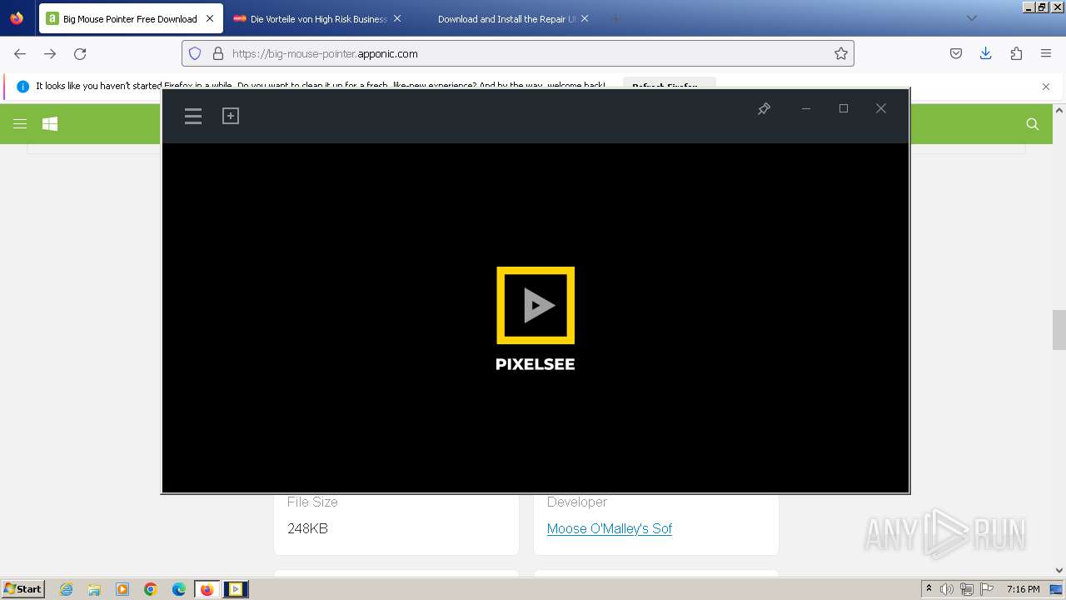Screen dimensions: 1066x600
Task: Minimize the PixelSee player window
Action: [x=805, y=108]
